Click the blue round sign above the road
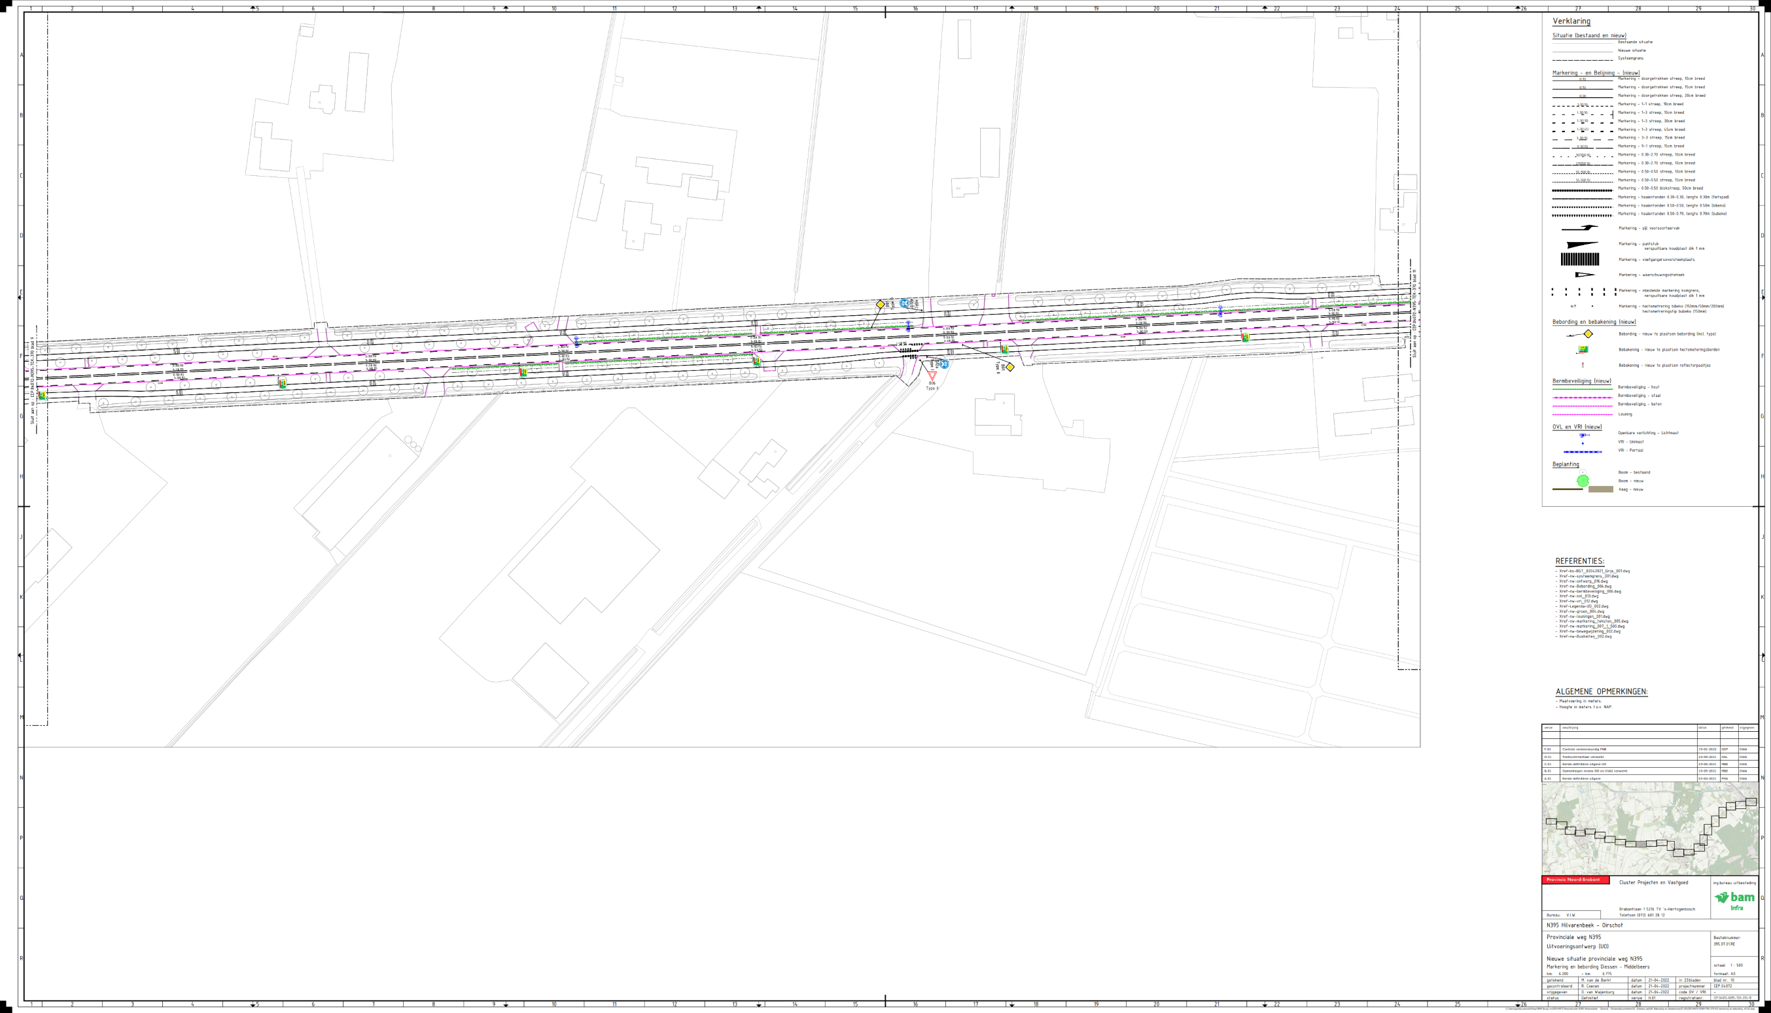This screenshot has width=1771, height=1013. 904,303
